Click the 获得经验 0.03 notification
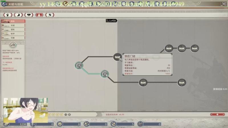This screenshot has width=228, height=128. (220, 89)
